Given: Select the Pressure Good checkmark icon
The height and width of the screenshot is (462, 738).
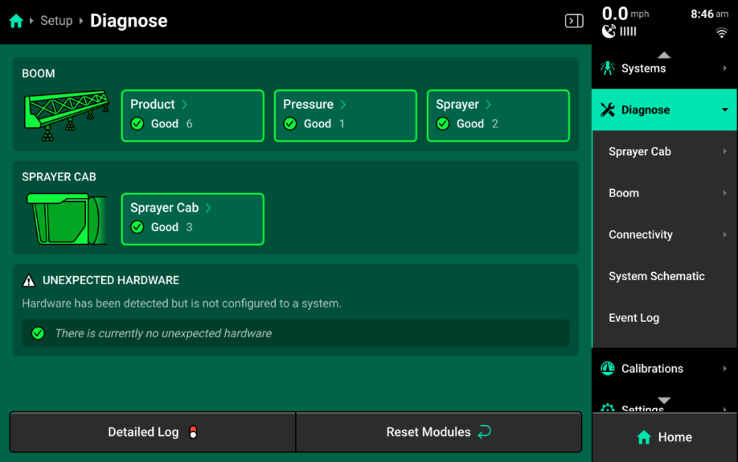Looking at the screenshot, I should tap(290, 124).
